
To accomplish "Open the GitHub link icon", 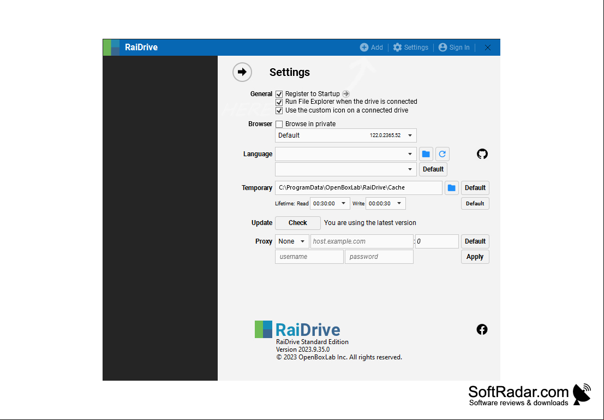I will pos(482,154).
